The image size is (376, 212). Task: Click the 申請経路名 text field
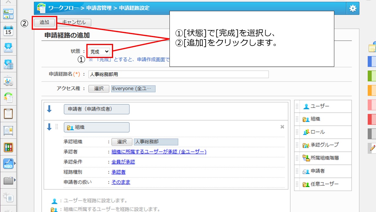click(178, 74)
